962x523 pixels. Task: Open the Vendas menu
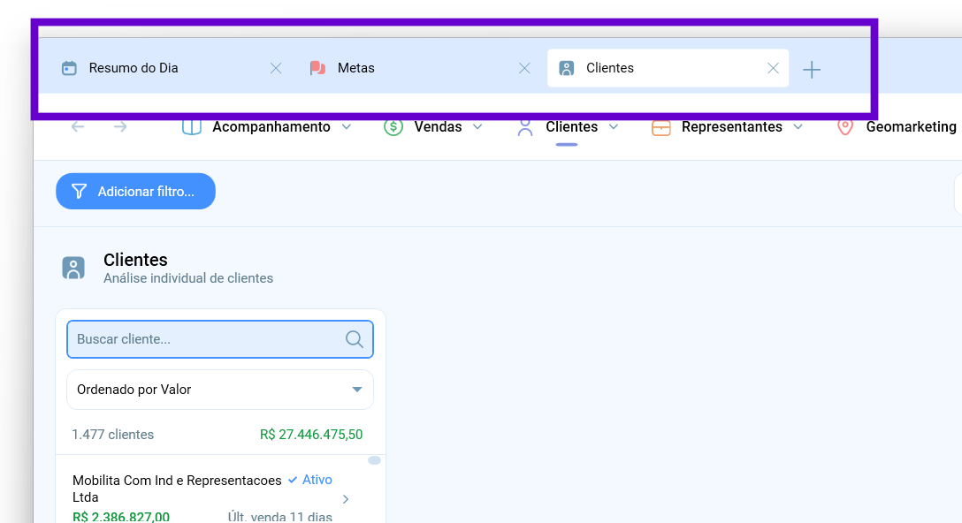tap(438, 127)
